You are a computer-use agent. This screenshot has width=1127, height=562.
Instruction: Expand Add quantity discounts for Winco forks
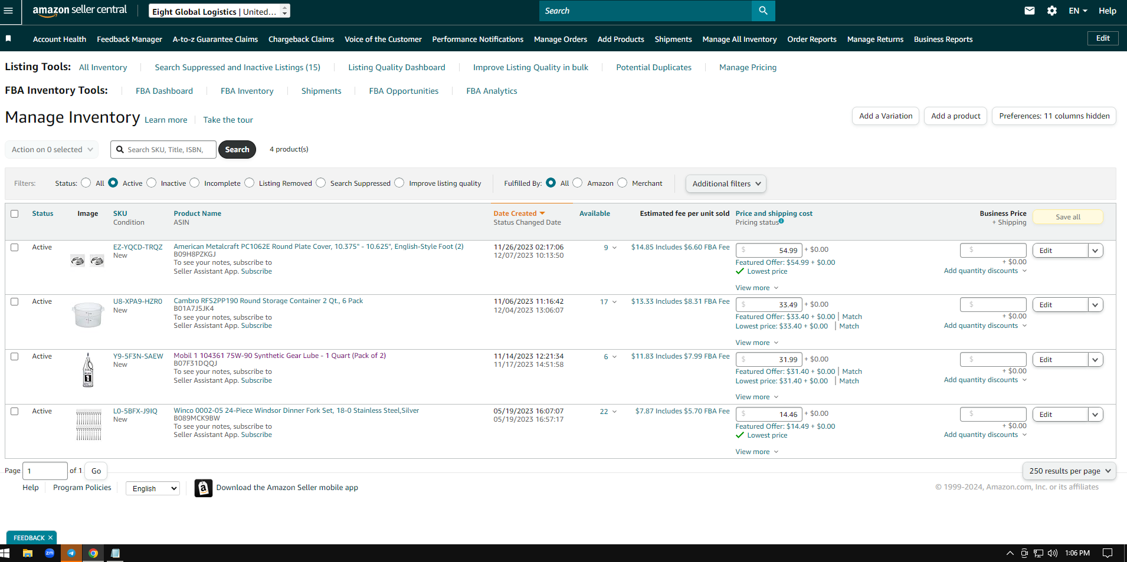[985, 435]
